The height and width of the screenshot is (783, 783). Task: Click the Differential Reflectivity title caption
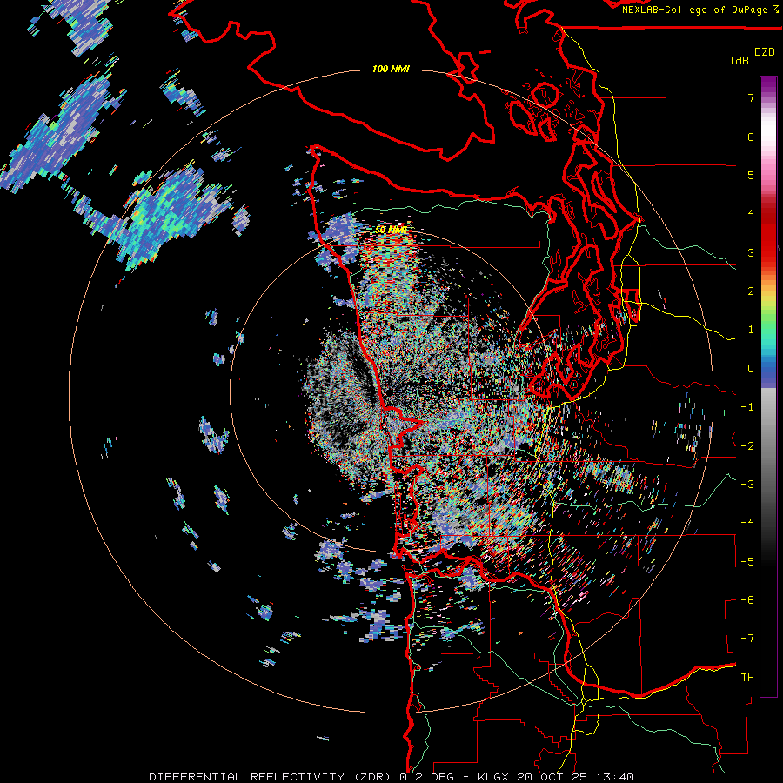coord(391,777)
